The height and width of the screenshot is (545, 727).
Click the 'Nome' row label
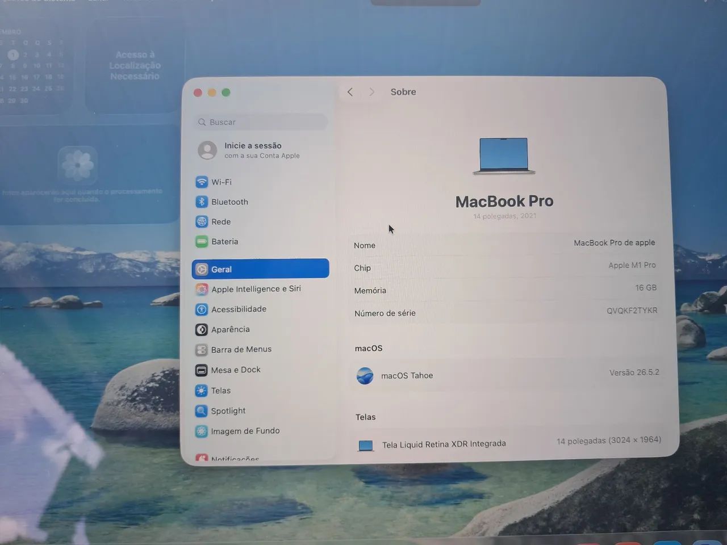click(365, 245)
